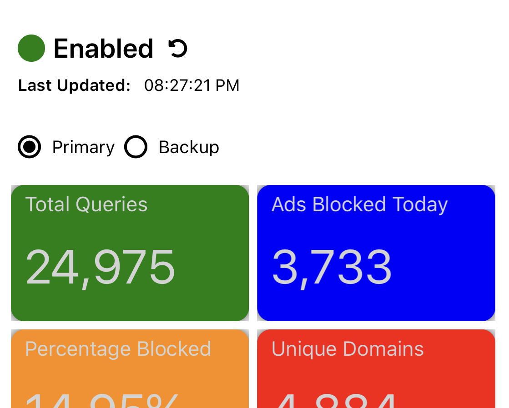Screen dimensions: 509x408
Task: Click the Unique Domains title text
Action: click(348, 349)
